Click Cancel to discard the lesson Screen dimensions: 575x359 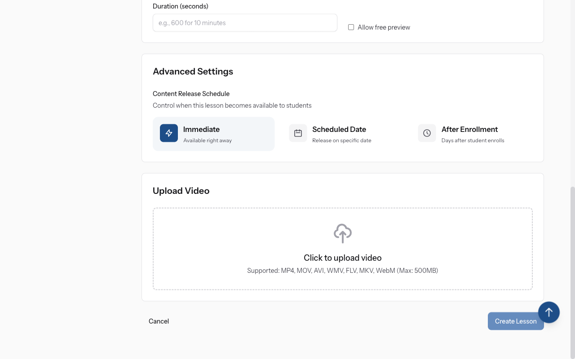pyautogui.click(x=159, y=321)
